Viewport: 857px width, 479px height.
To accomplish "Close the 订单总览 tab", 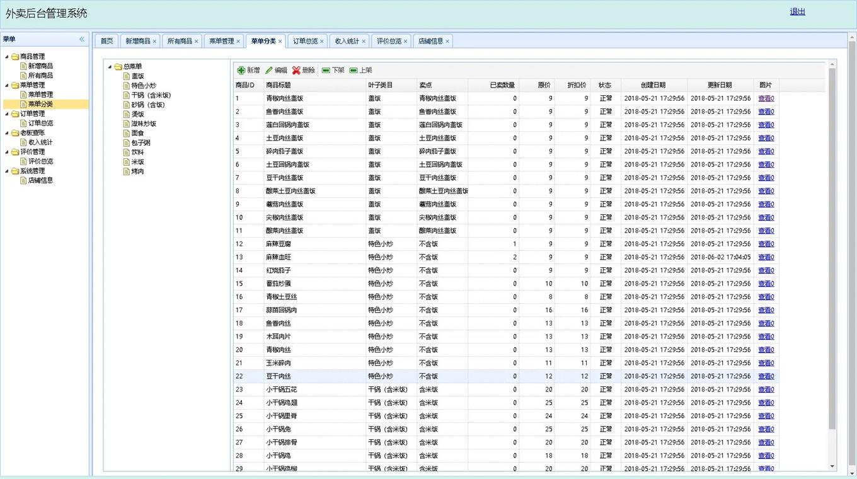I will pyautogui.click(x=322, y=42).
